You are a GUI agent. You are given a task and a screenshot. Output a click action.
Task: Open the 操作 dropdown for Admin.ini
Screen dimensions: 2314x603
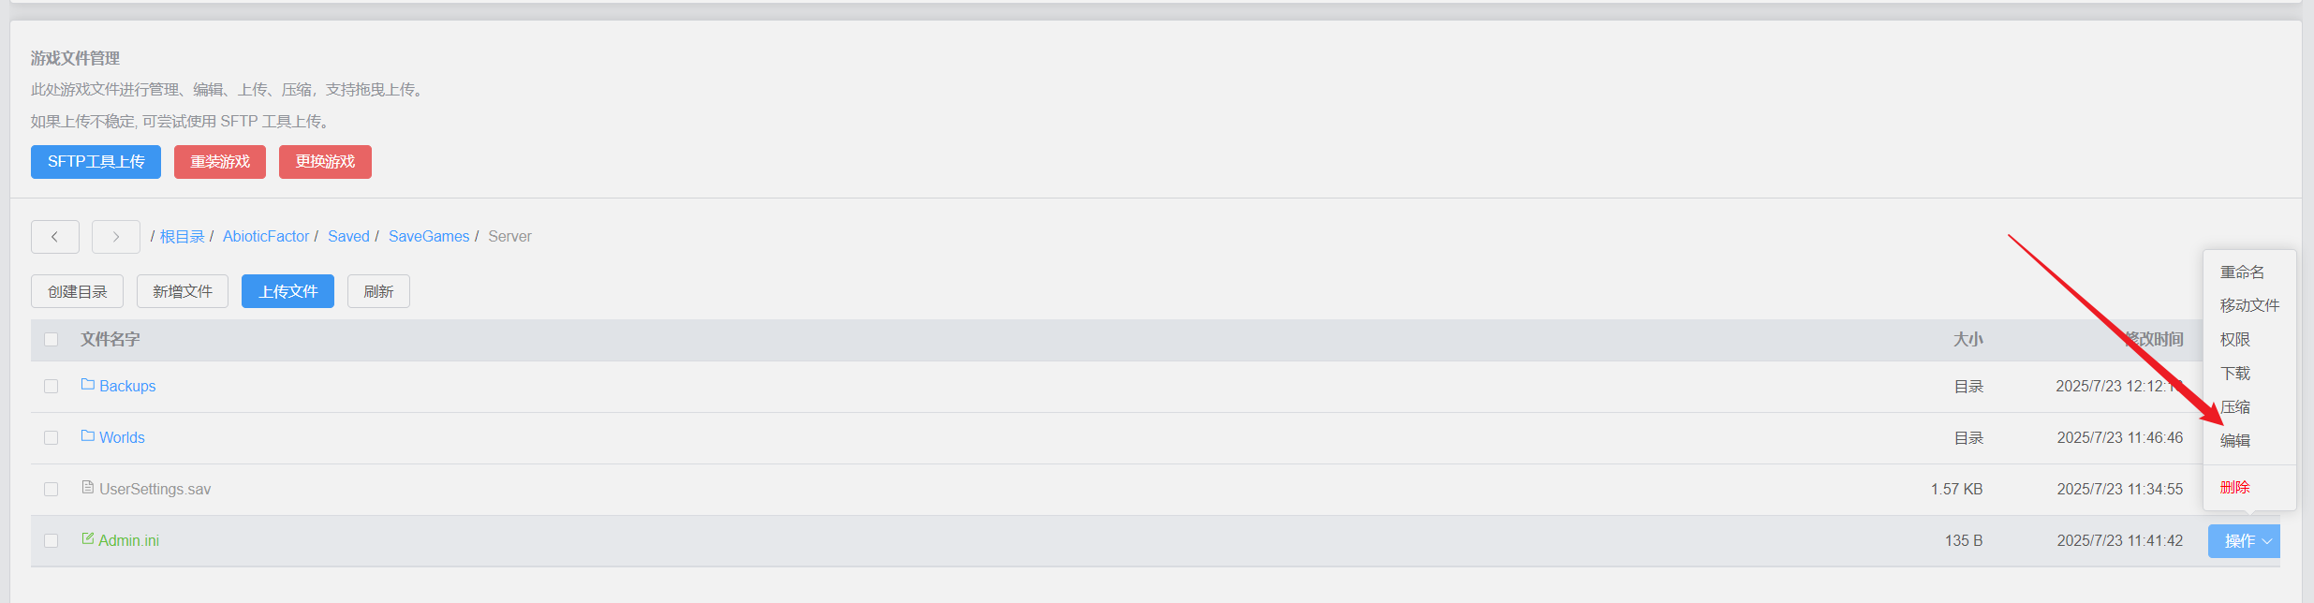point(2244,541)
